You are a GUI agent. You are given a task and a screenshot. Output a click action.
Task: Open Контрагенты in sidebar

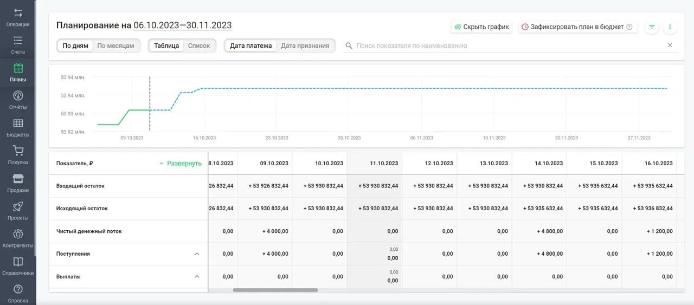[x=18, y=238]
